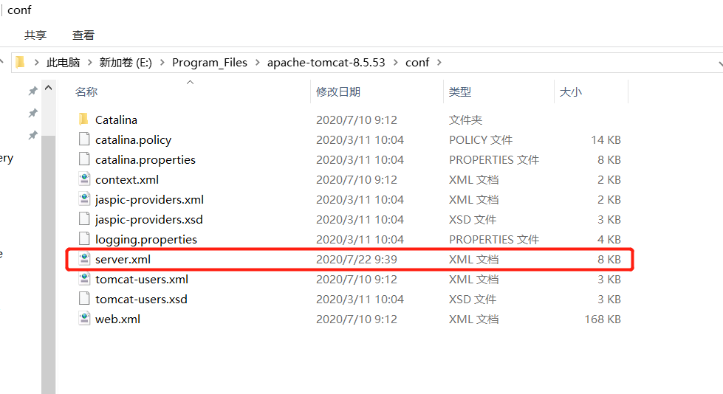
Task: Go to apache-tomcat-8.5.53 in address path
Action: coord(326,63)
